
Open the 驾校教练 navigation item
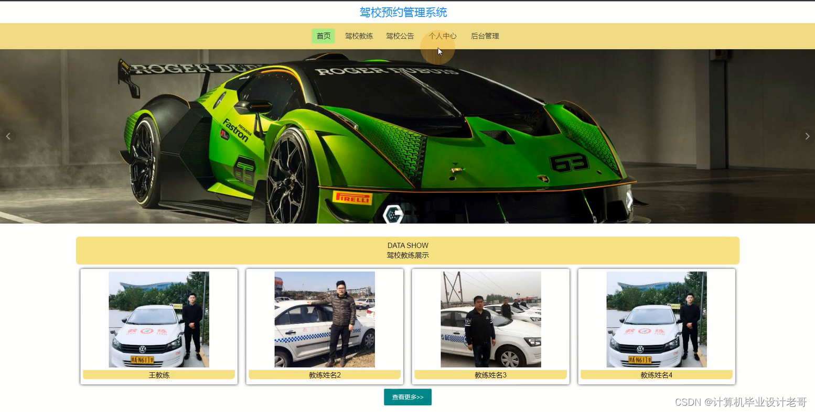pyautogui.click(x=359, y=36)
